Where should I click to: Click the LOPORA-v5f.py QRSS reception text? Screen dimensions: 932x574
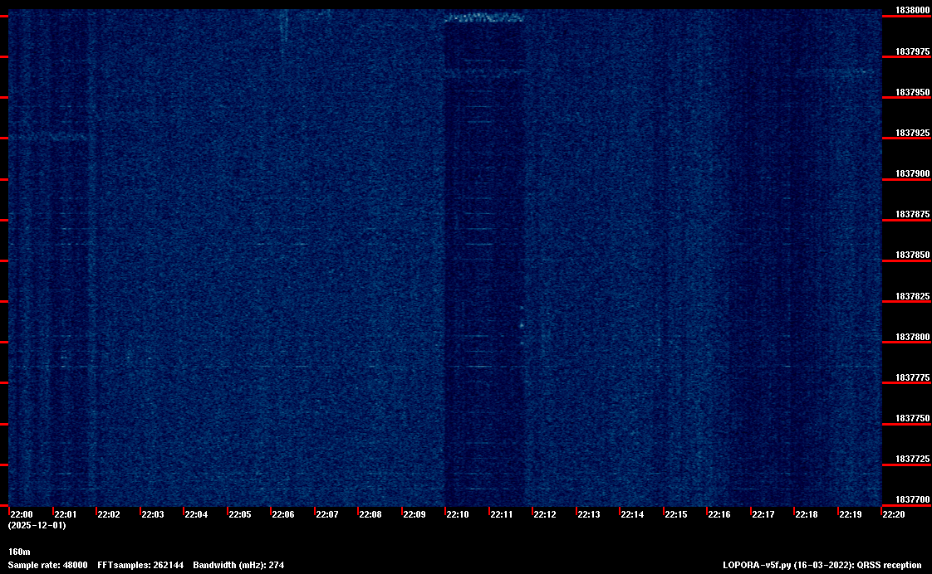(x=822, y=565)
